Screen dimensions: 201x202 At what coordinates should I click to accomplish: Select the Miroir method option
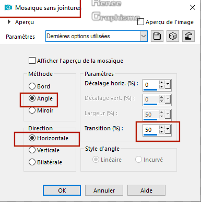(32, 110)
